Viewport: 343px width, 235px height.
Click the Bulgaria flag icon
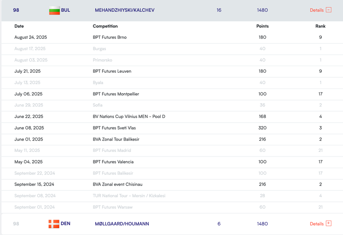pyautogui.click(x=54, y=10)
